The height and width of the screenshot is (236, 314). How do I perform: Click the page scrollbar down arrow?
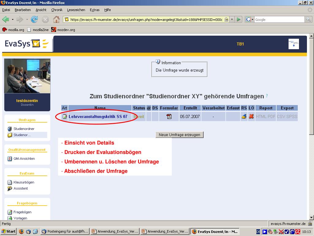(x=312, y=218)
